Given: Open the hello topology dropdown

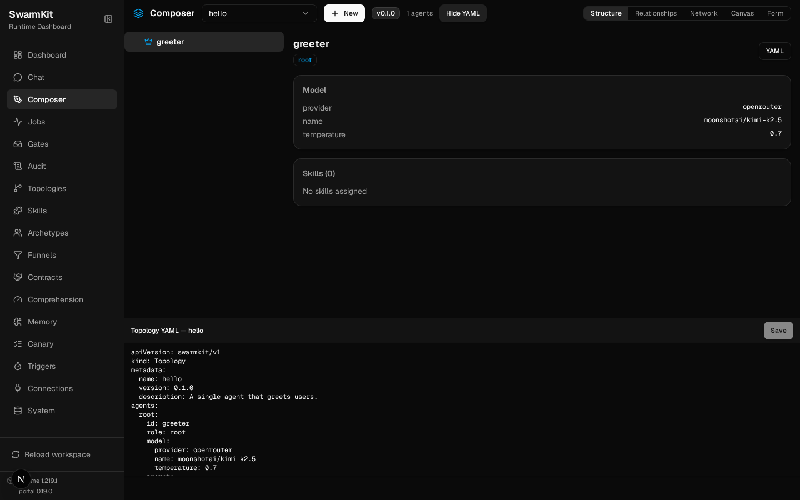Looking at the screenshot, I should pos(259,13).
